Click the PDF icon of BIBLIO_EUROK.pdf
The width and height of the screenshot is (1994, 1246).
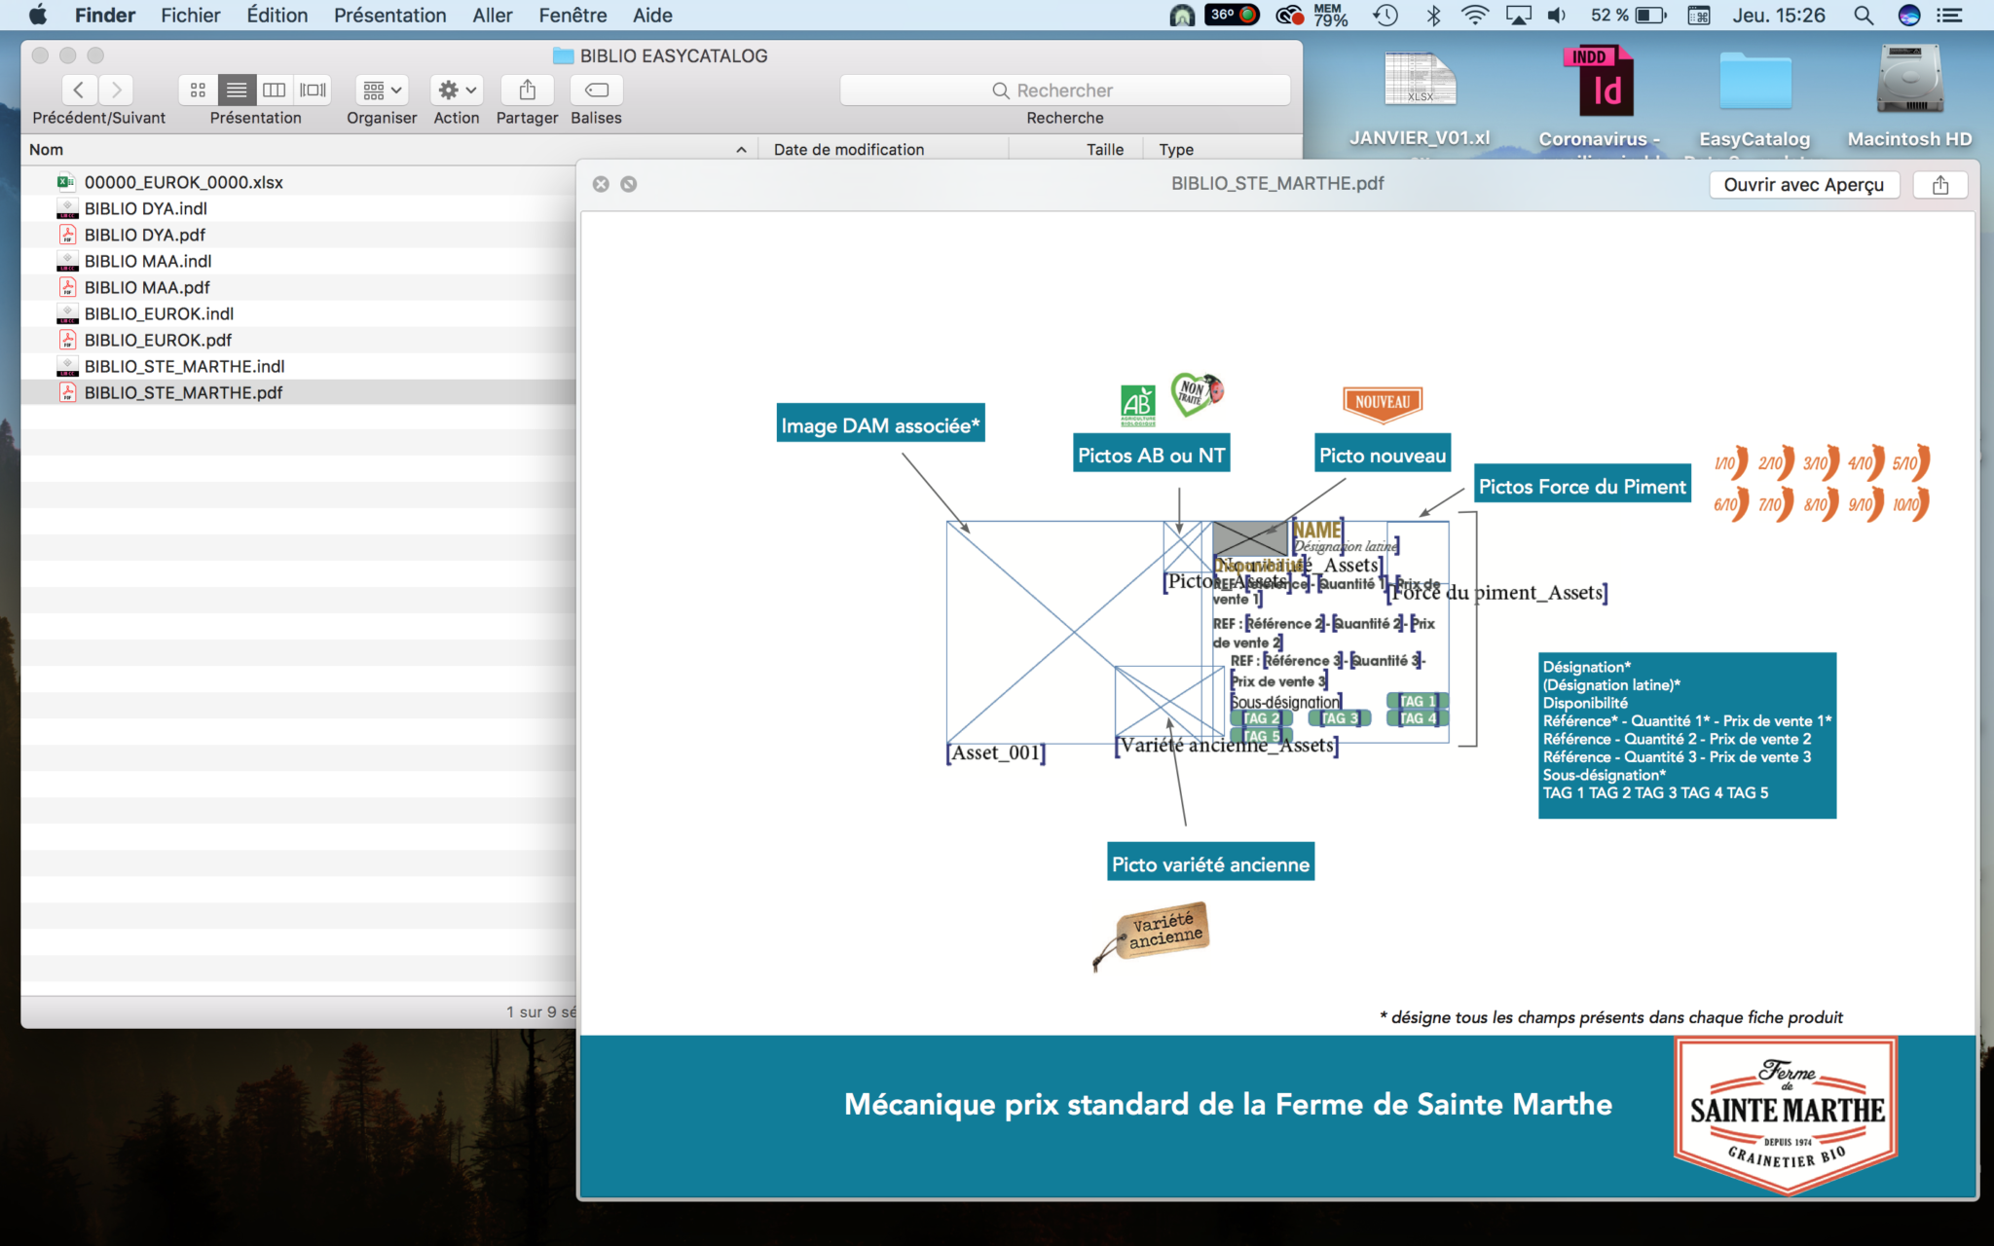67,340
